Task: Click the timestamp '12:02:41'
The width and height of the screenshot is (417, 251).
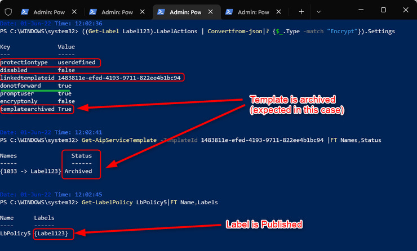Action: pos(88,132)
